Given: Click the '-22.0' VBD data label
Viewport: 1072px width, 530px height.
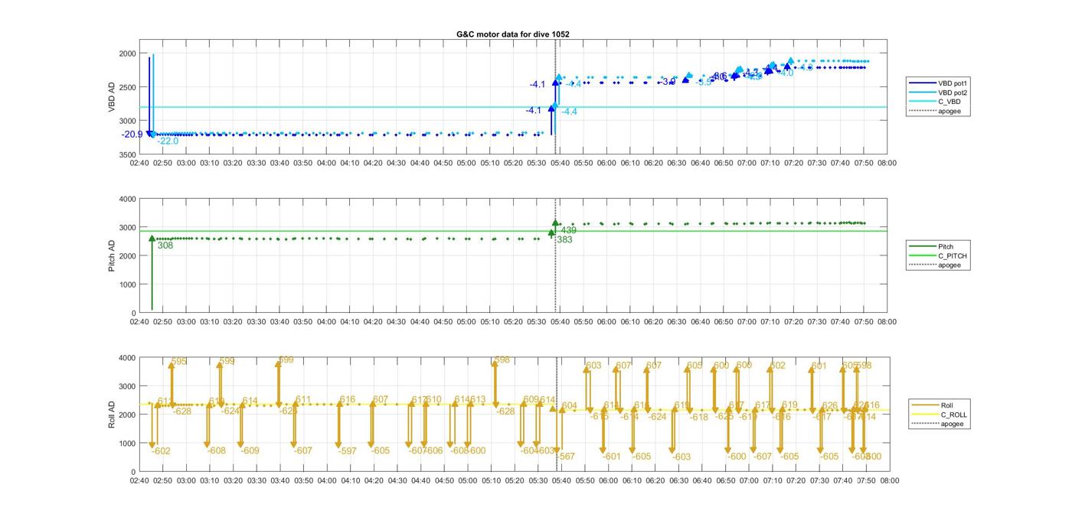Looking at the screenshot, I should [x=168, y=141].
